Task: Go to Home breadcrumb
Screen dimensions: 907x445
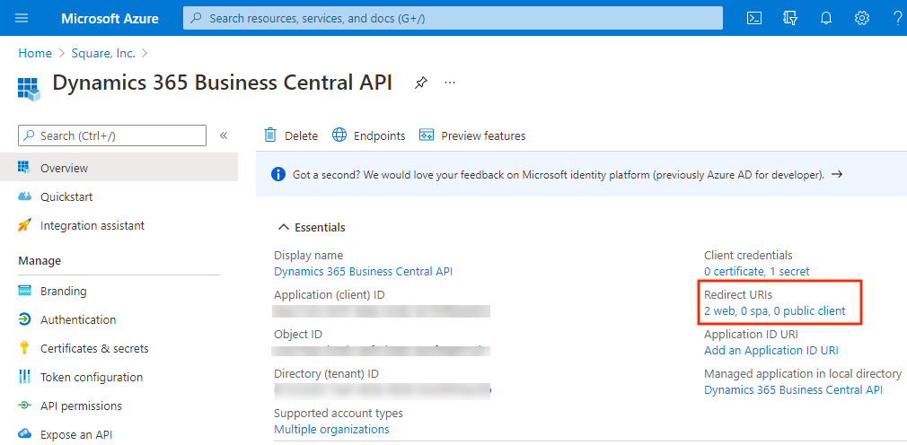Action: point(35,53)
